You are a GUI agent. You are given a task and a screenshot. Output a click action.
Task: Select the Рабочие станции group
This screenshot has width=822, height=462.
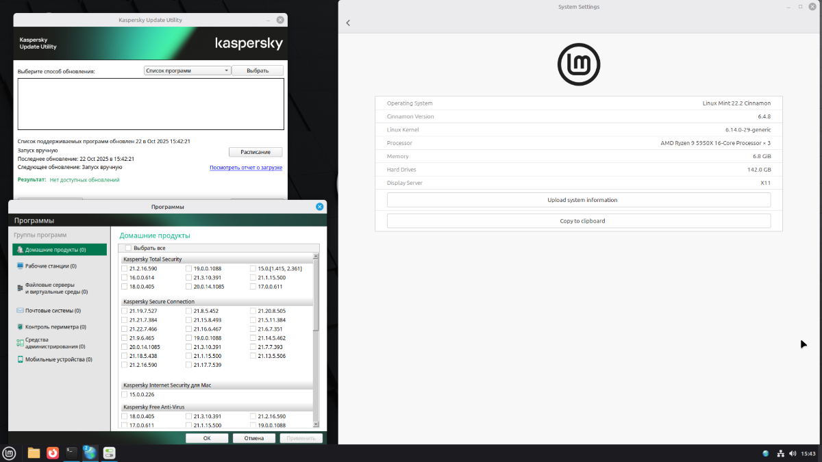(51, 266)
